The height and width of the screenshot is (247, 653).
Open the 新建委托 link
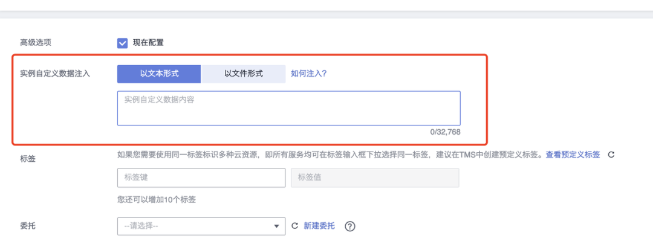coord(319,226)
